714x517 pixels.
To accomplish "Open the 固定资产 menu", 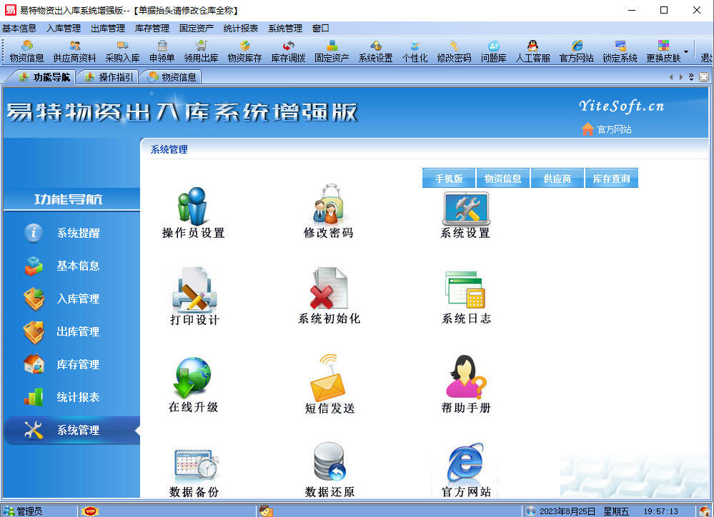I will tap(197, 29).
